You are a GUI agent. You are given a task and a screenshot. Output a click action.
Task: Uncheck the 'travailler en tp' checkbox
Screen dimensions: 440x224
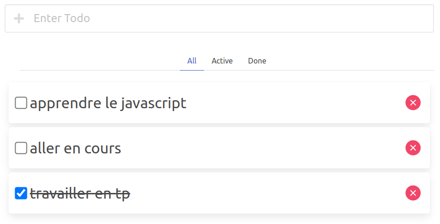point(21,193)
